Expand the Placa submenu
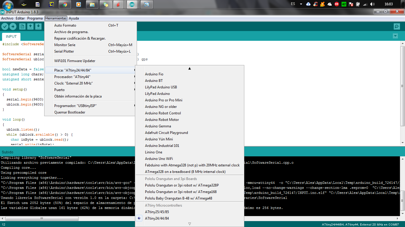 click(90, 70)
